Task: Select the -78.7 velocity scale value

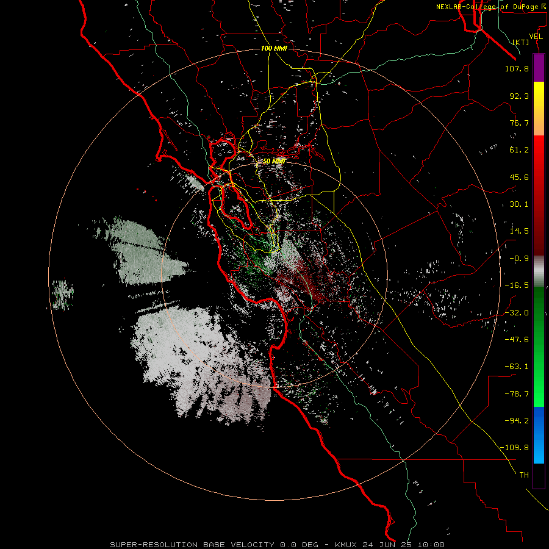Action: coord(517,394)
